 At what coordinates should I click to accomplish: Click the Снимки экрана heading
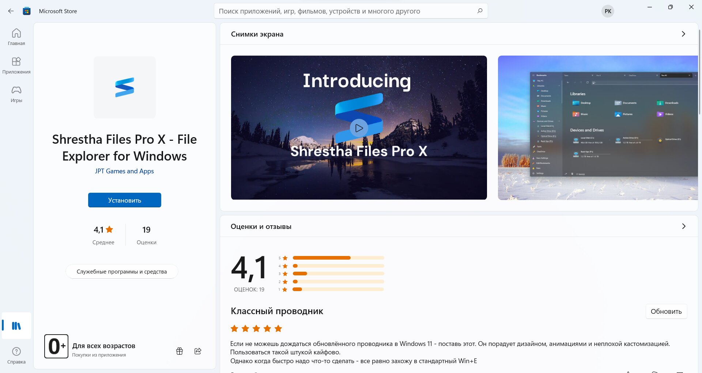click(257, 34)
